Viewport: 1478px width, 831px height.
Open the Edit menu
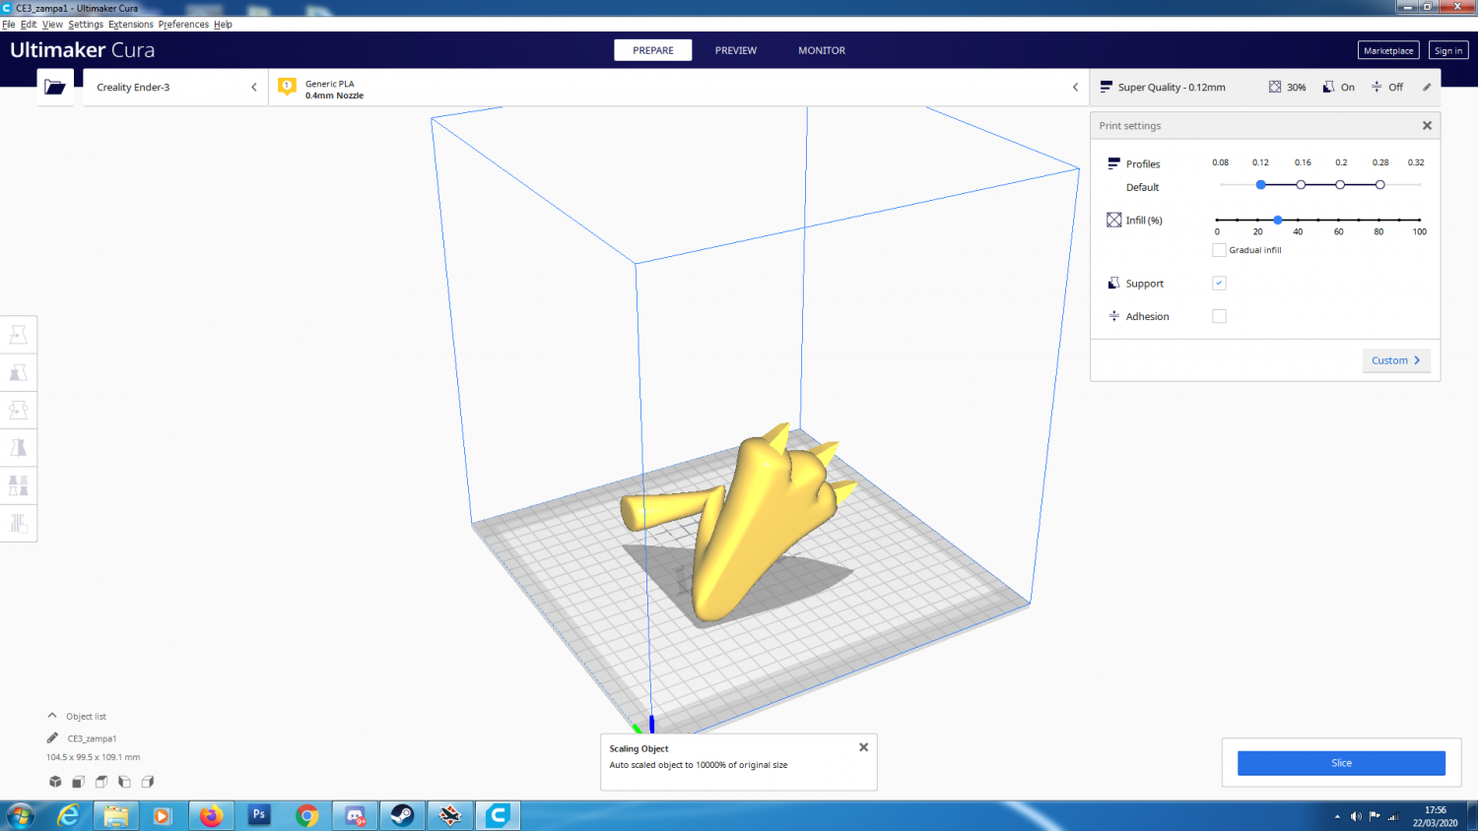pyautogui.click(x=29, y=25)
